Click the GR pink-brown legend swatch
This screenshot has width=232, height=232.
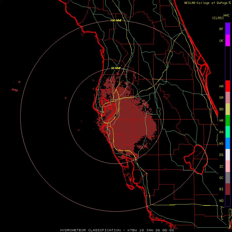coord(228,98)
